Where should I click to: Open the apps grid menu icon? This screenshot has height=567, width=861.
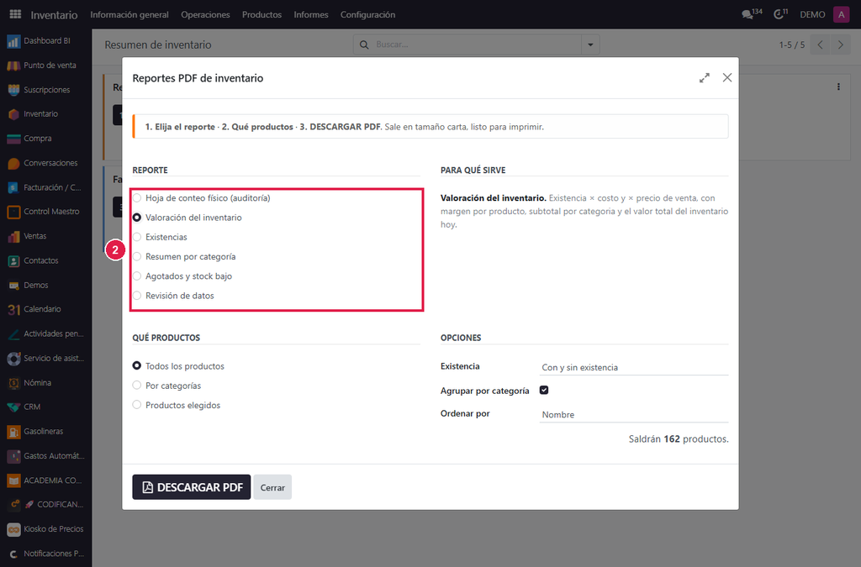click(15, 14)
